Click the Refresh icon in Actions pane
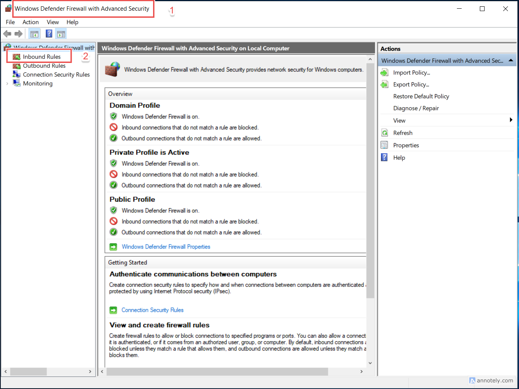 click(385, 133)
